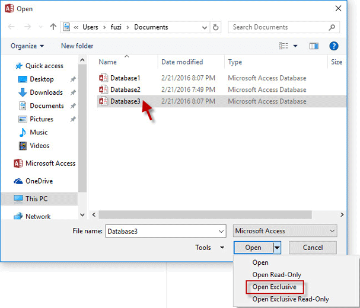This screenshot has height=308, width=360.
Task: Click the pin icon beside Downloads
Action: pos(73,92)
